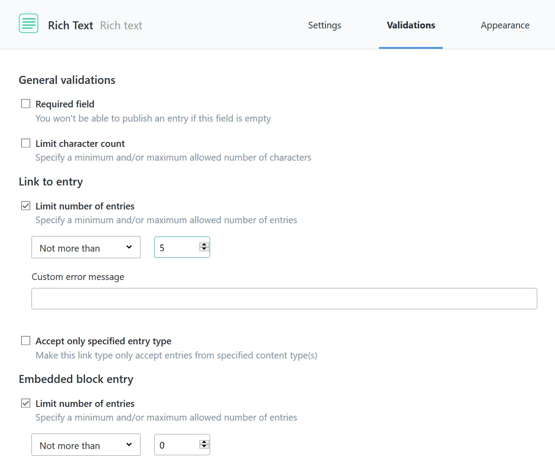Open the Not more than dropdown under Link to entry
The width and height of the screenshot is (555, 469).
[x=86, y=248]
